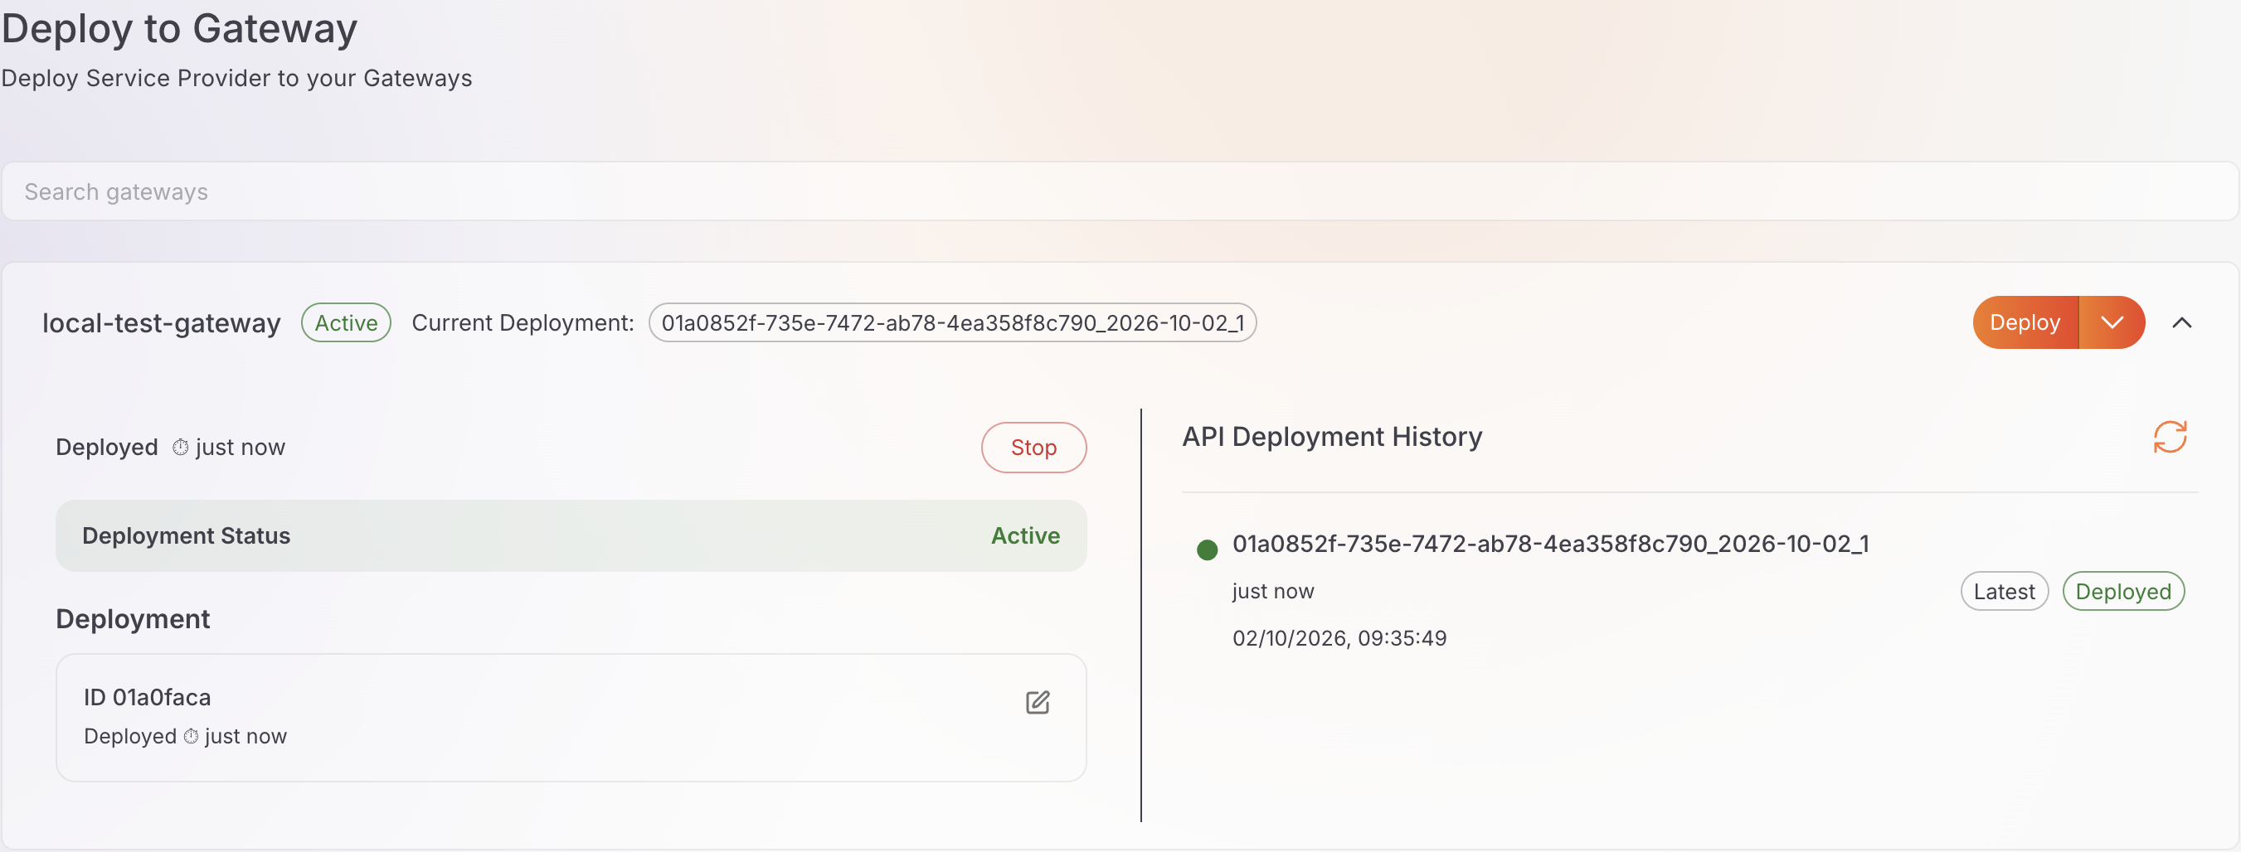Click 'just now' under the history entry

(x=1273, y=591)
